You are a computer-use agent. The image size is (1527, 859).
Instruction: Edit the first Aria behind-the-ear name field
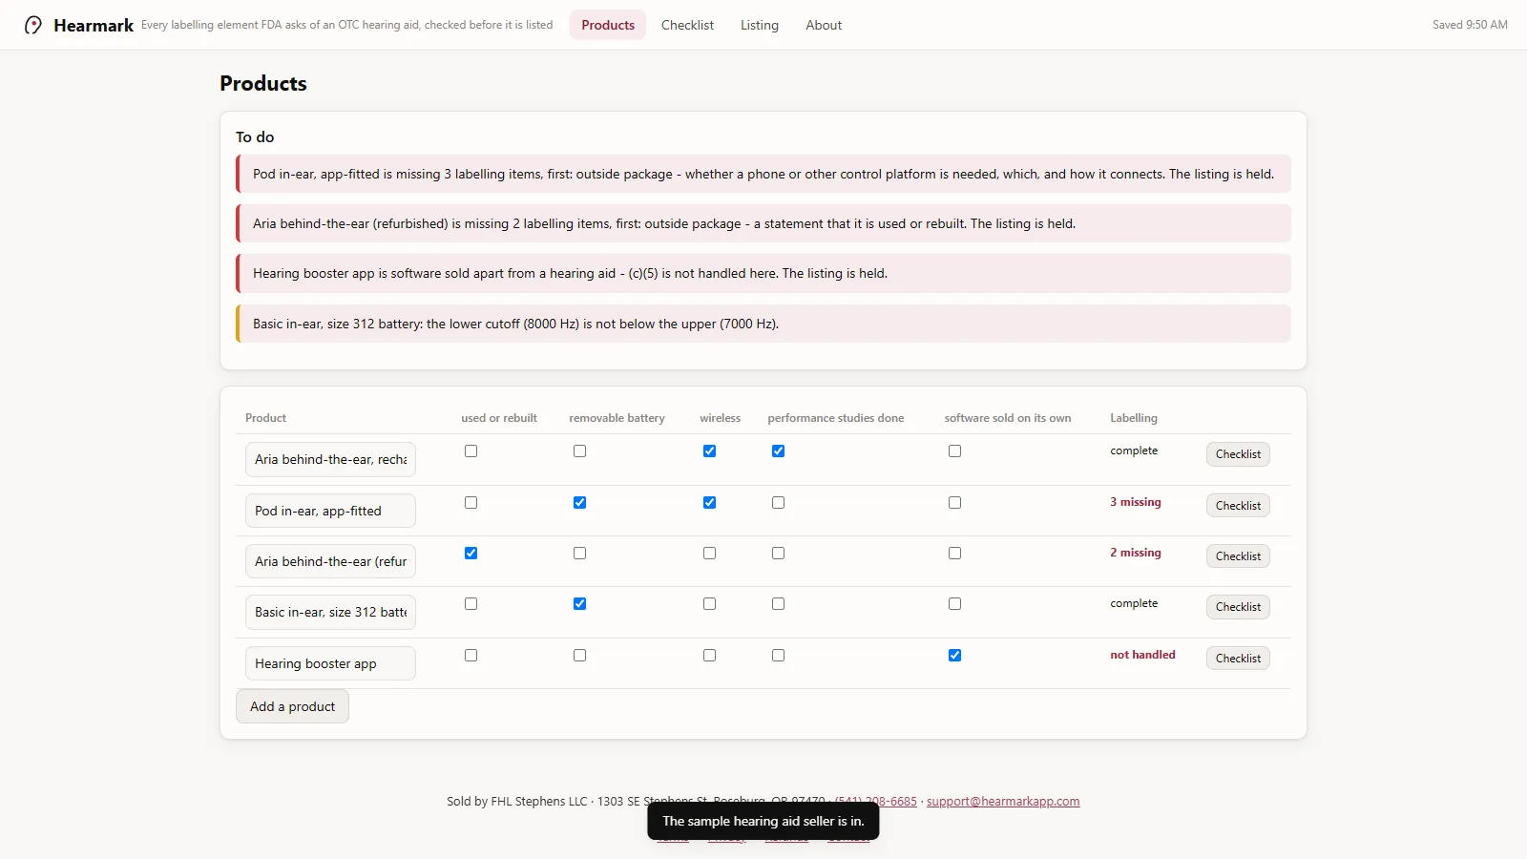(x=330, y=459)
